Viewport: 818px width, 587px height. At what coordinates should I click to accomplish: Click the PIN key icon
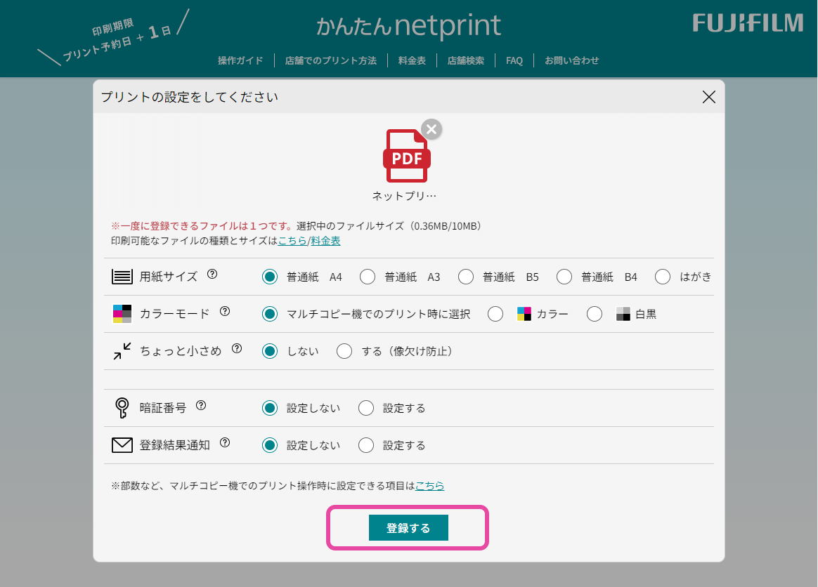(122, 408)
